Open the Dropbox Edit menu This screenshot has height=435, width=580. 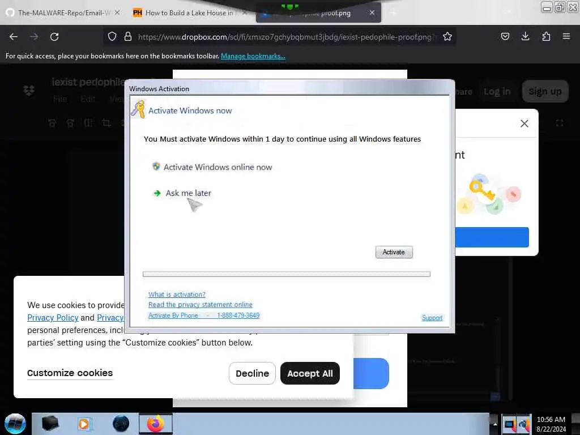pos(88,99)
